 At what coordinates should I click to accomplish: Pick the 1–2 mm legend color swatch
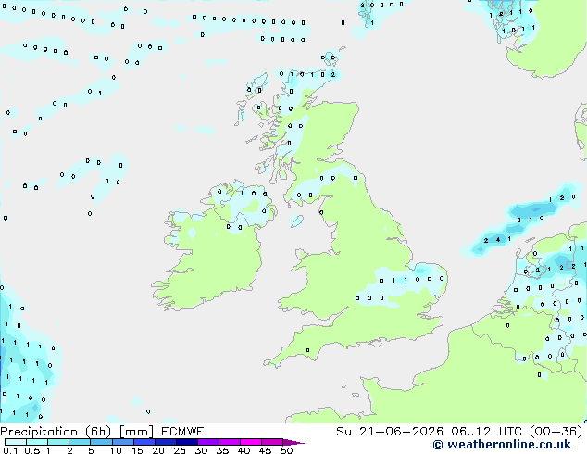[x=58, y=442]
